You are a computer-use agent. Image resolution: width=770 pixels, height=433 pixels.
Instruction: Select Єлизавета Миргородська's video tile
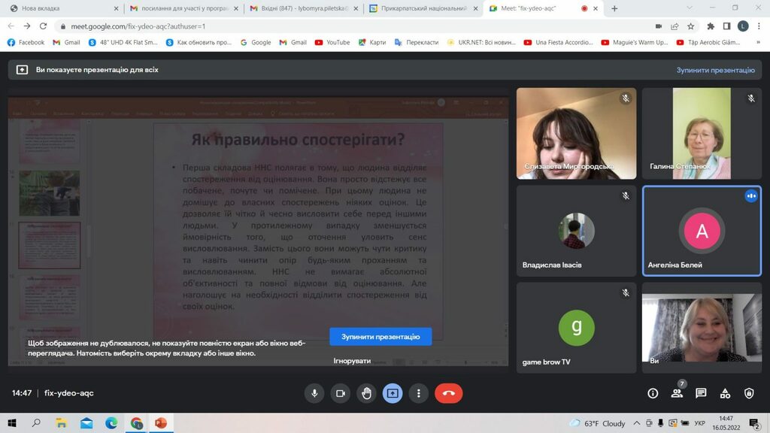click(x=576, y=134)
